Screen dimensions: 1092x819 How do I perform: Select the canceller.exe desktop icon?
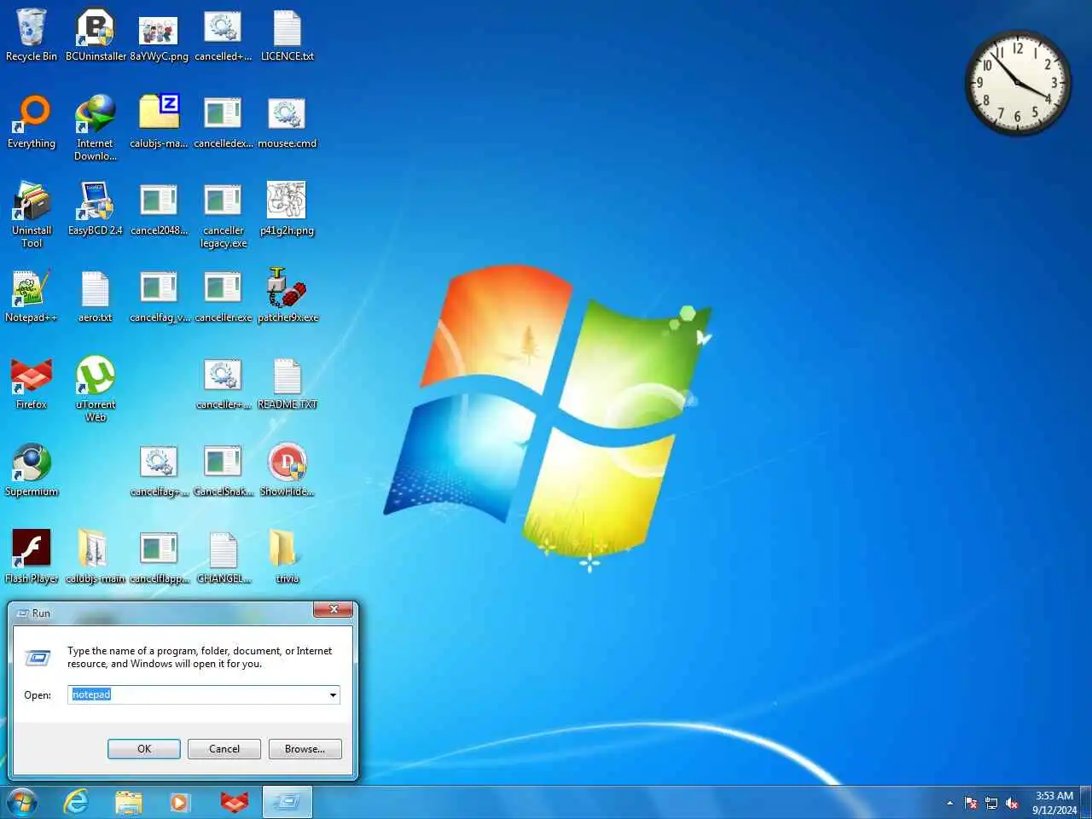point(224,297)
